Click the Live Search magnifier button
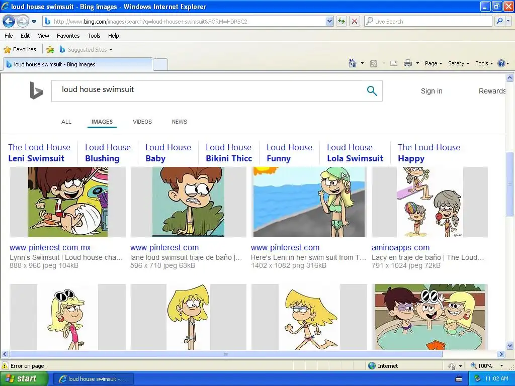Viewport: 515px width, 386px height. 499,21
